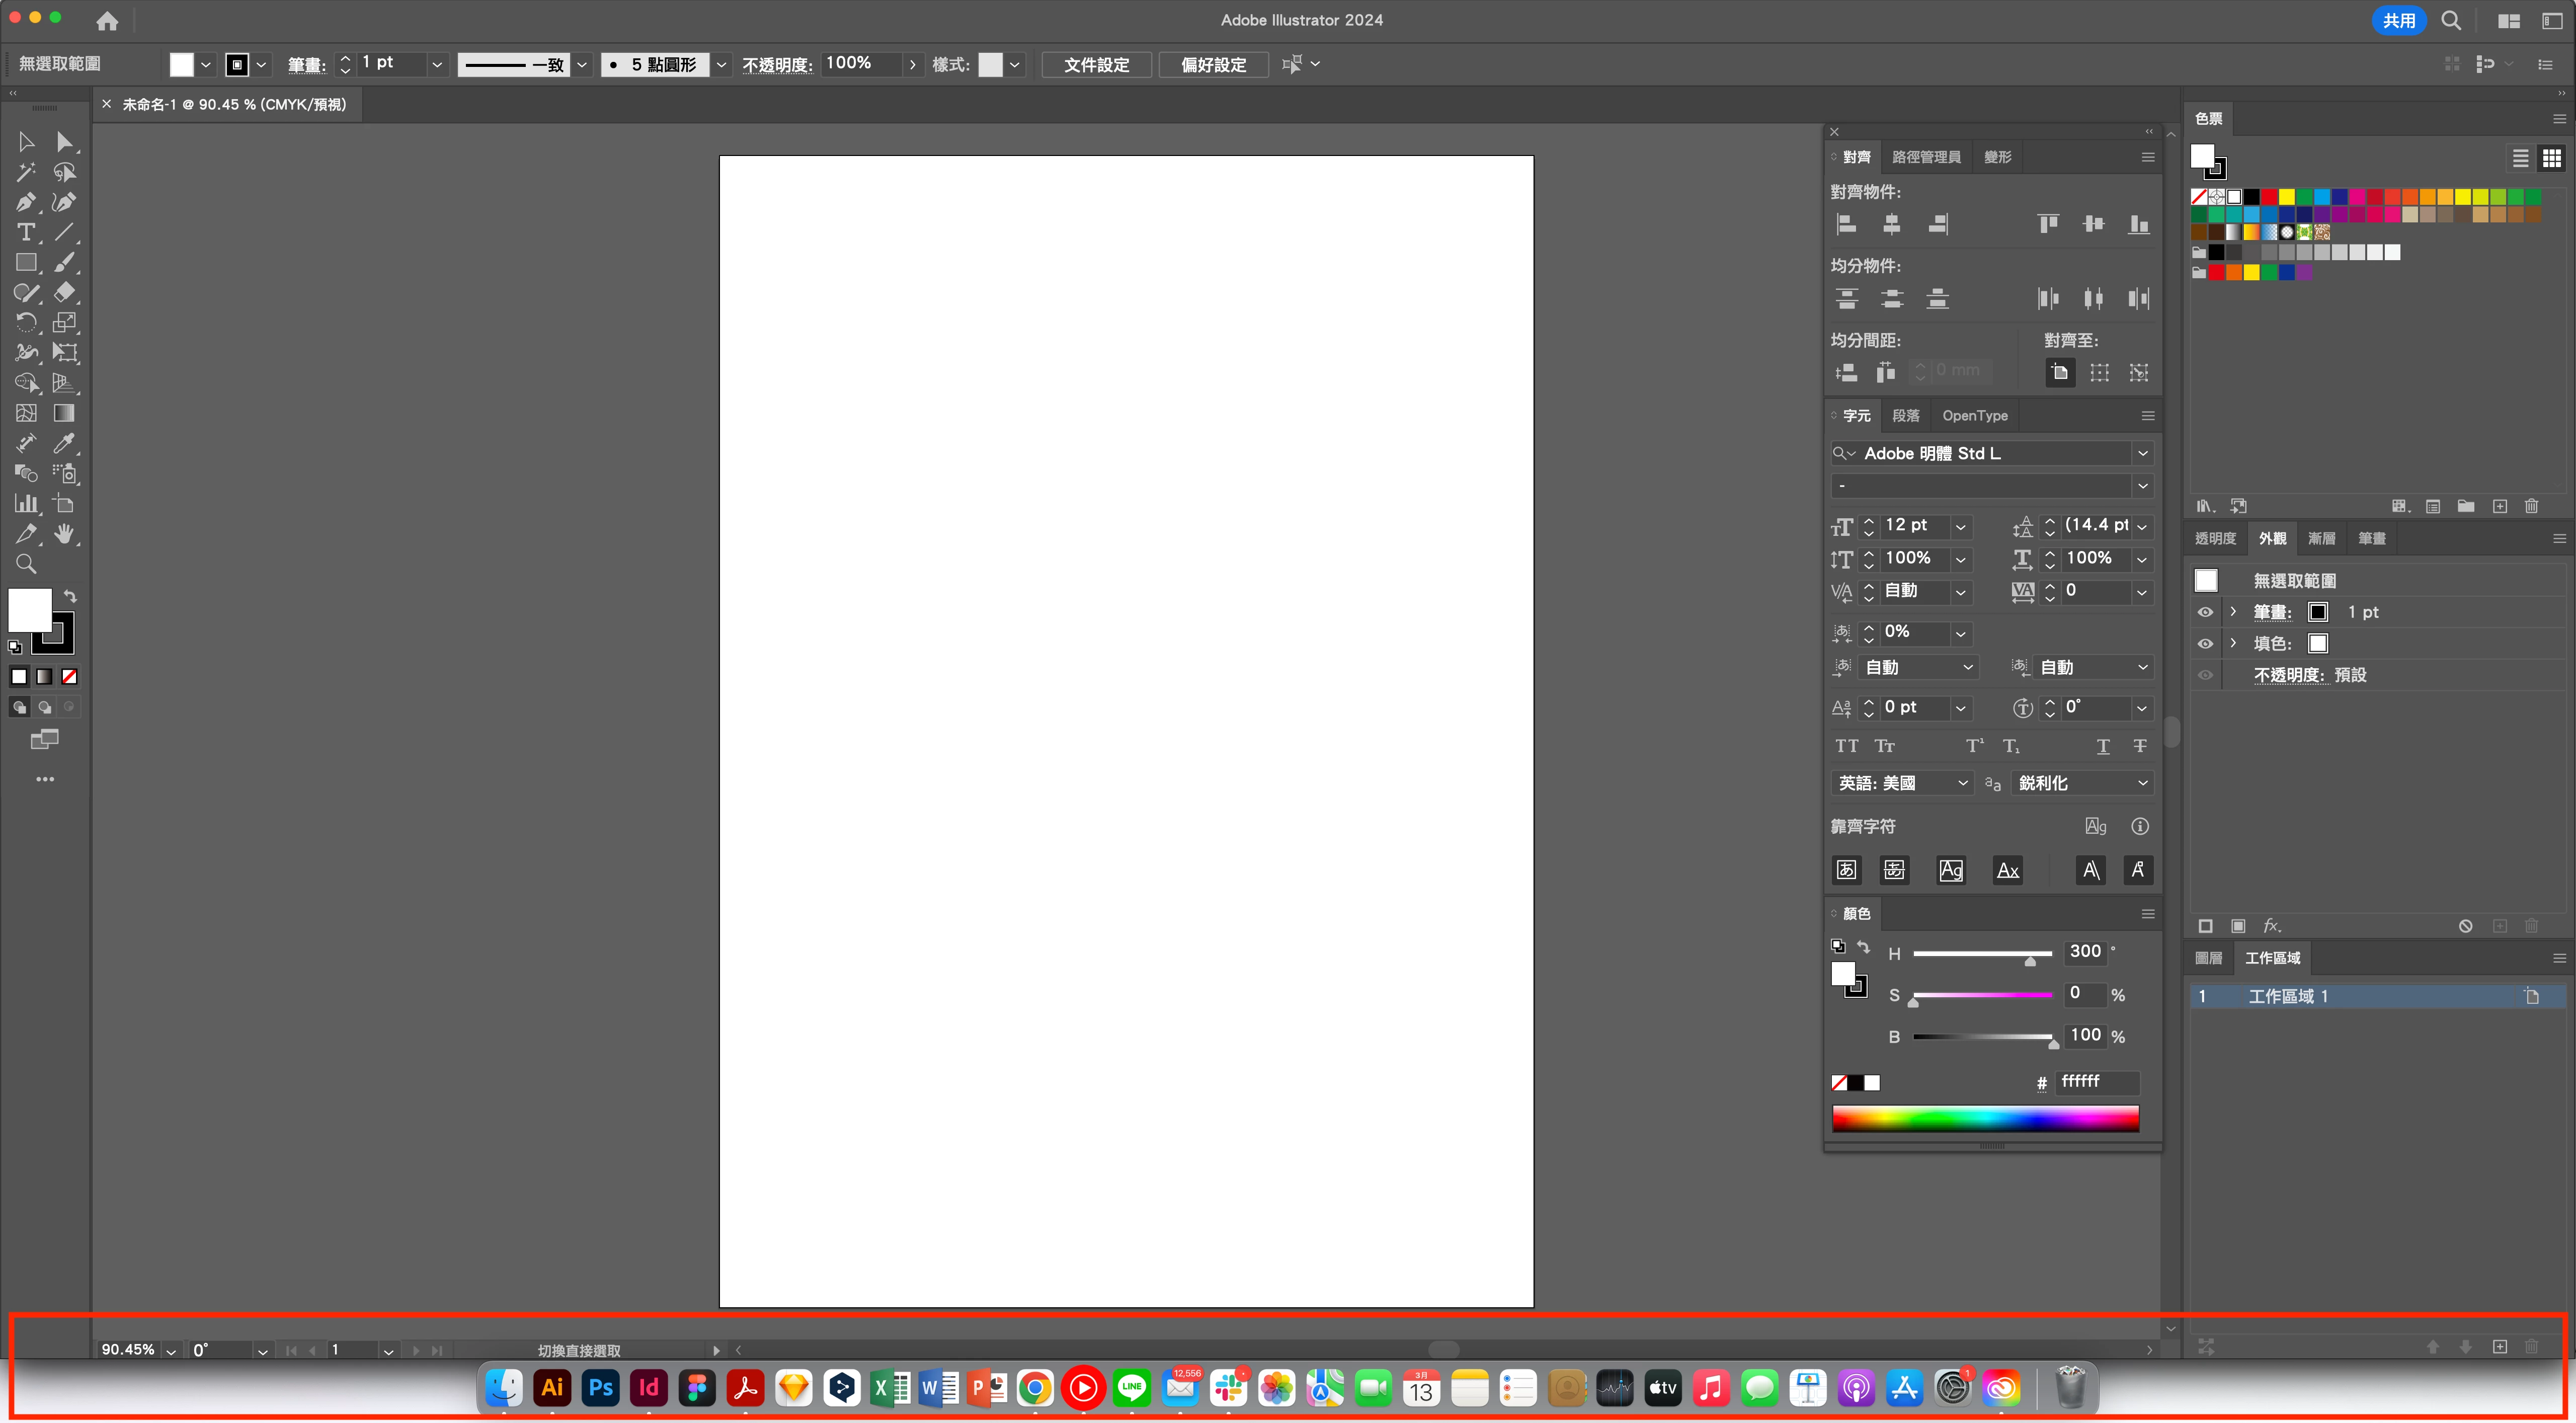Expand the 筆畫 stroke row in Appearance panel
This screenshot has height=1423, width=2576.
pyautogui.click(x=2233, y=612)
